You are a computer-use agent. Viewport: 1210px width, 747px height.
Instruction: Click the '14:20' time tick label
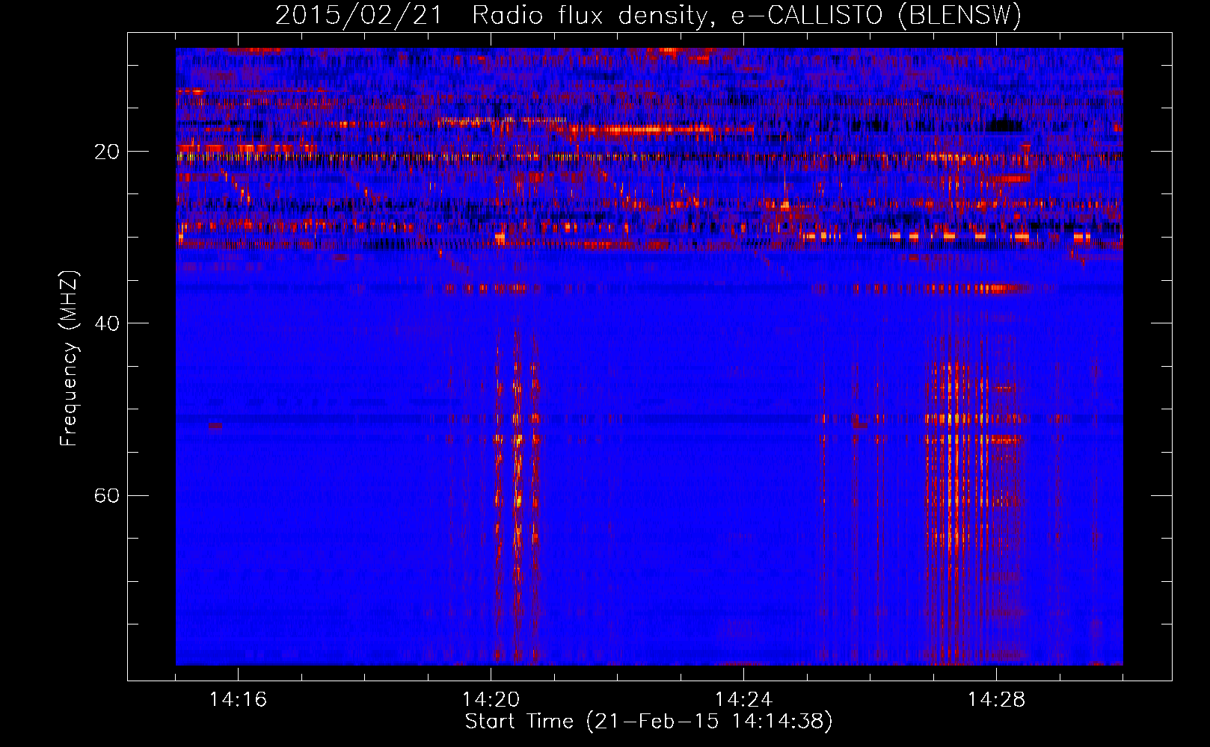491,700
